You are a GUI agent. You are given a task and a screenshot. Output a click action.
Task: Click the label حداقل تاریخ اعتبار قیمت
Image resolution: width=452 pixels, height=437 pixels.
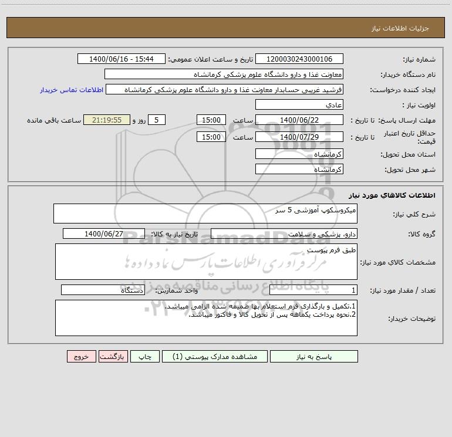click(410, 137)
